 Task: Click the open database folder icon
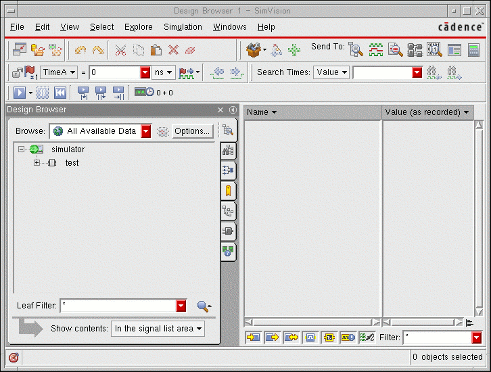click(x=38, y=50)
